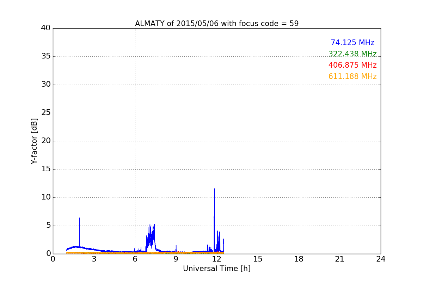Select the 322.438 MHz legend label
Viewport: 423px width, 282px height.
pyautogui.click(x=352, y=54)
